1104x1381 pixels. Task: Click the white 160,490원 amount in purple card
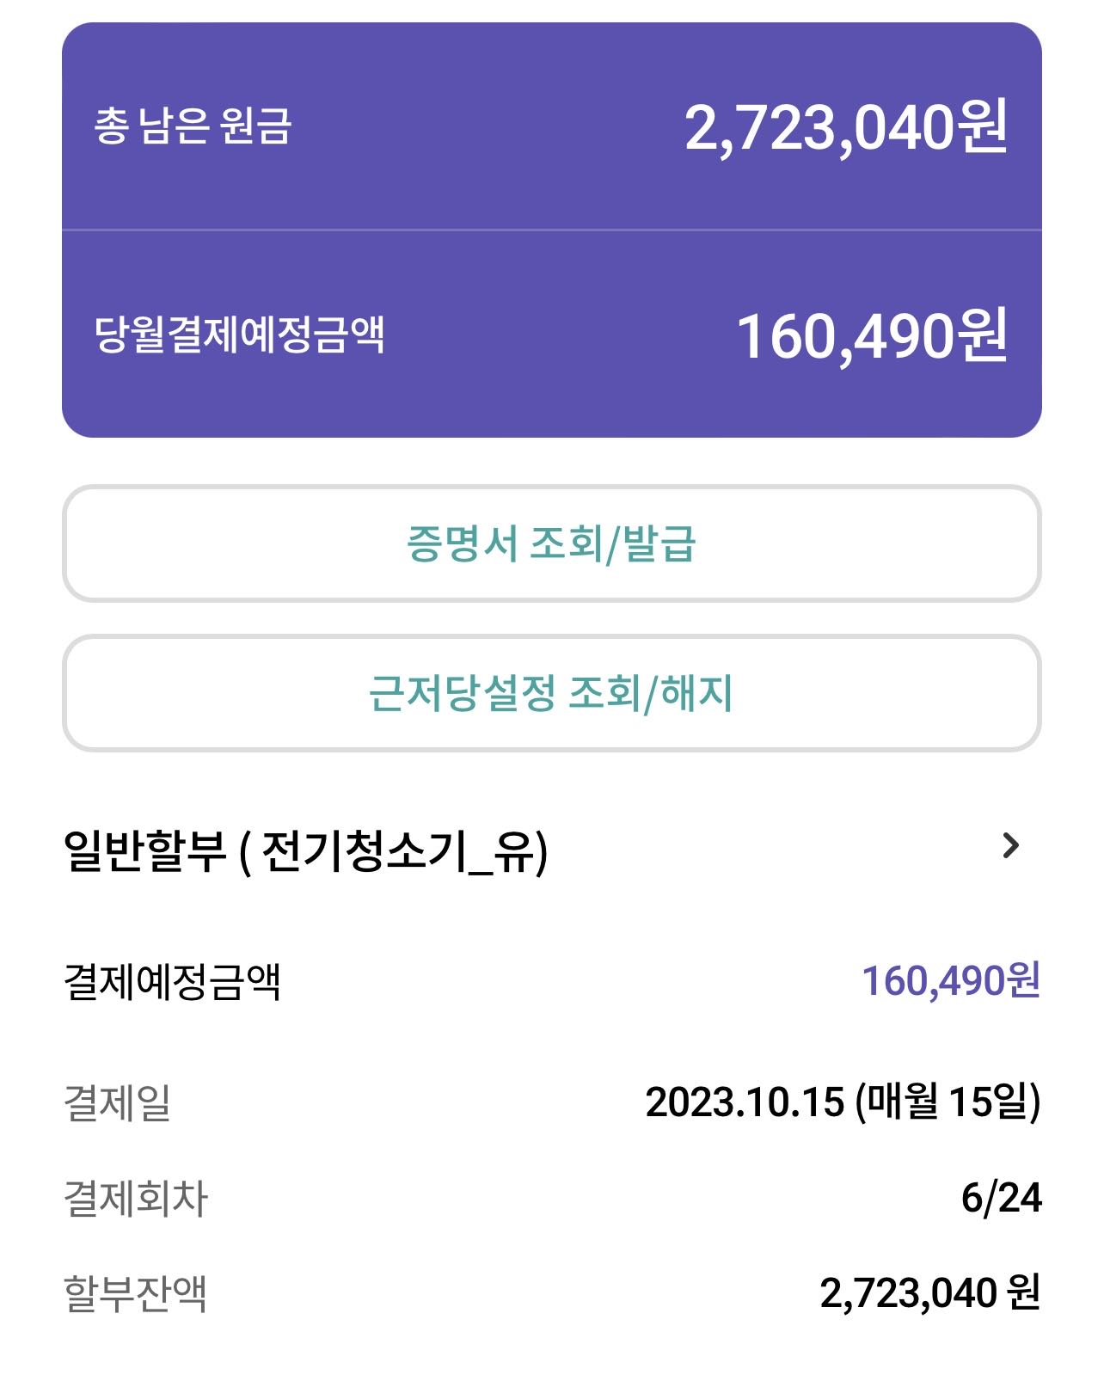[x=871, y=336]
